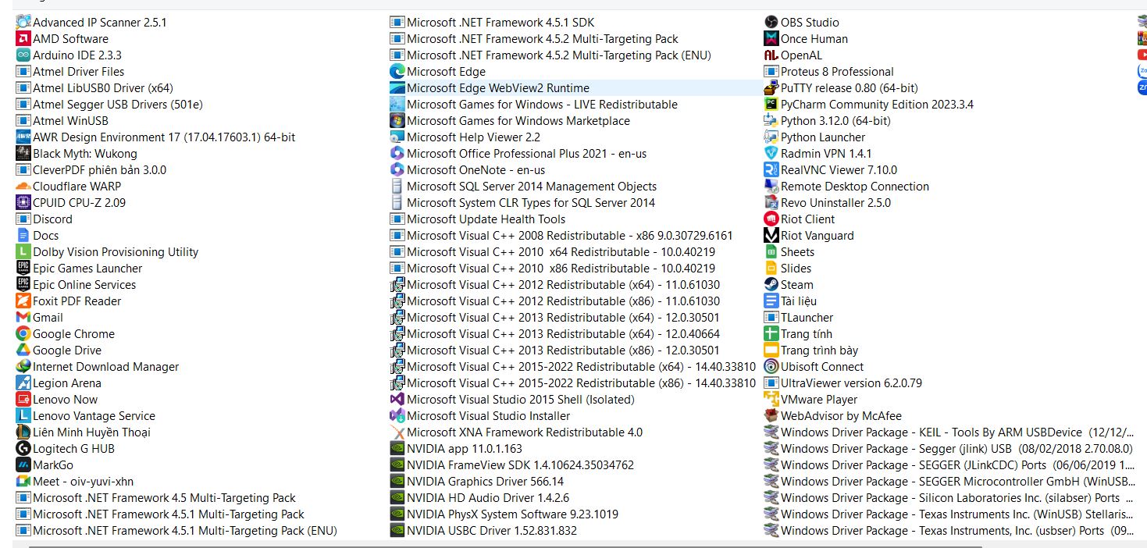Select the Cloudflare WARP icon
The height and width of the screenshot is (548, 1147).
pyautogui.click(x=23, y=187)
